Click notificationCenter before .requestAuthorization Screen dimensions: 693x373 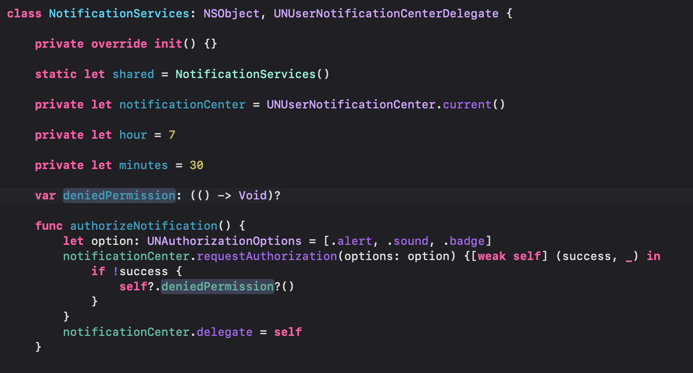click(x=126, y=256)
